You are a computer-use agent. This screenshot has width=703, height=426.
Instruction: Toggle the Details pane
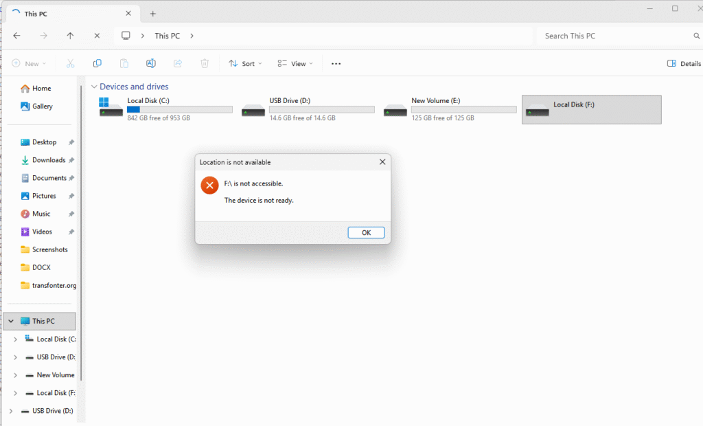[x=684, y=63]
